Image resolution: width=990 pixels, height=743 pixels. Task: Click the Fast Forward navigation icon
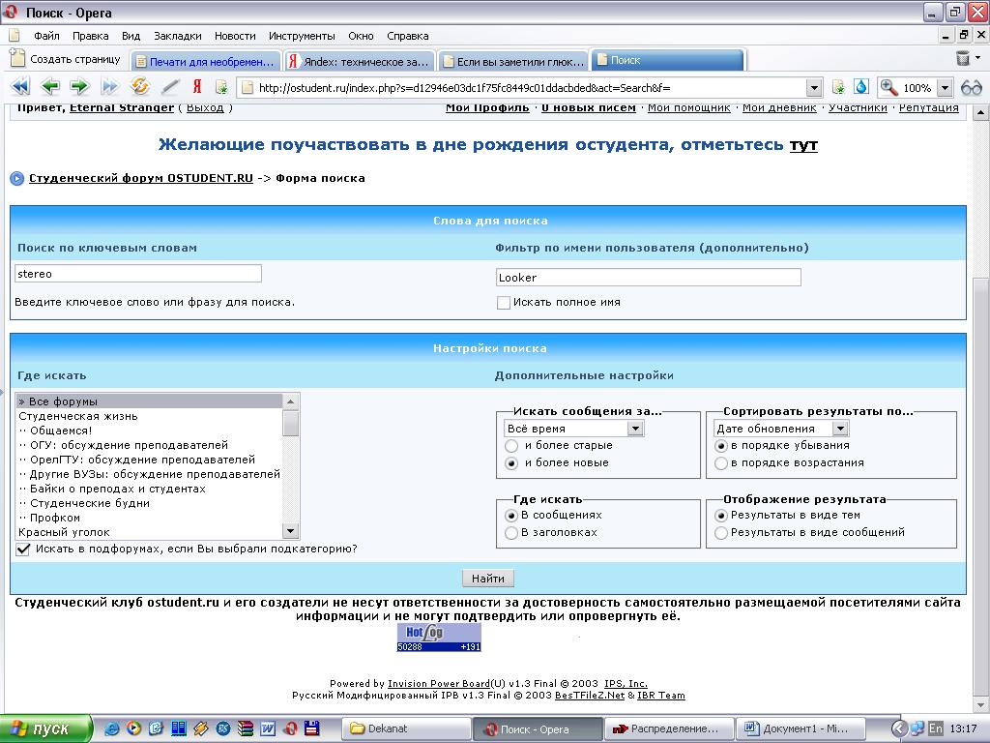pos(110,86)
